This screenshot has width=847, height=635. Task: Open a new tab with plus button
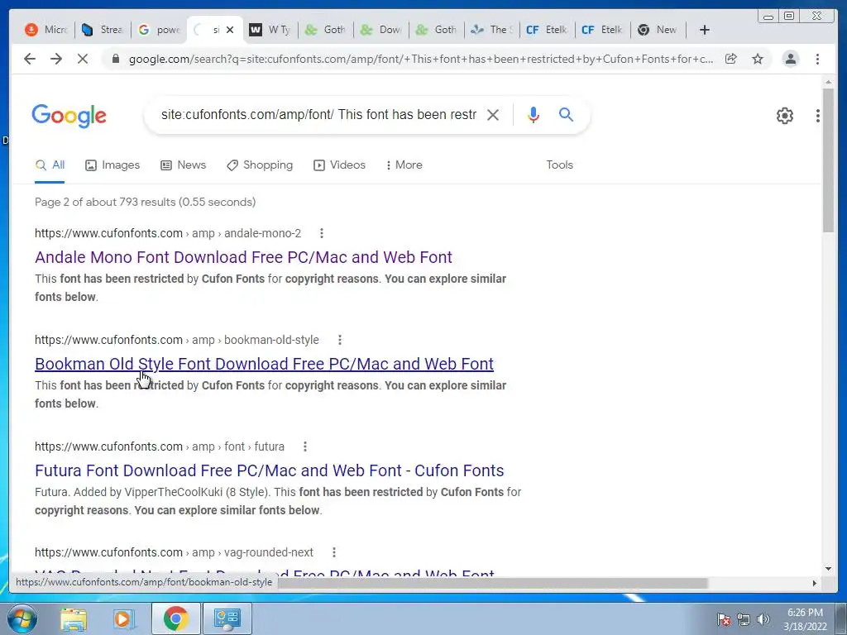pos(705,30)
